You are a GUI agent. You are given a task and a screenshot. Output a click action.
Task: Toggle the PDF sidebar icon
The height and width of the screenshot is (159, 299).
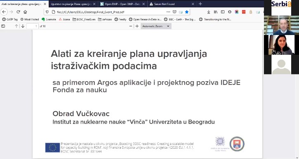3,26
